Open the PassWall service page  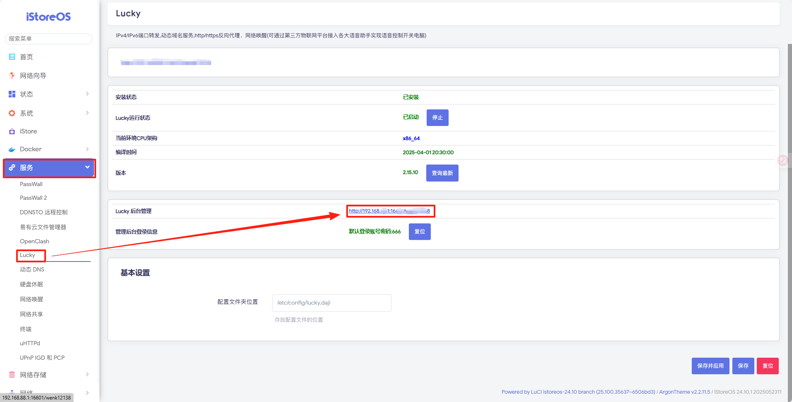coord(31,184)
